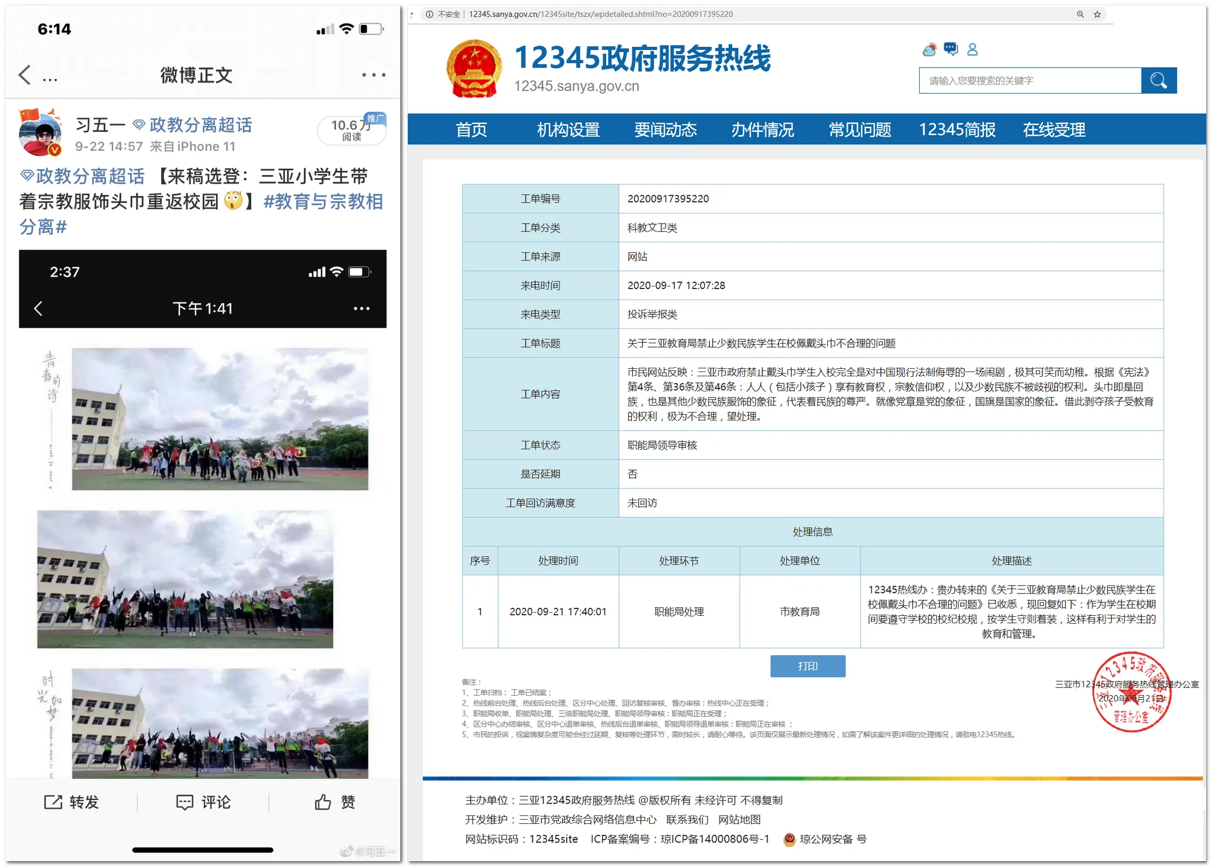Image resolution: width=1211 pixels, height=867 pixels.
Task: Tap the back arrow in Weibo header
Action: tap(24, 75)
